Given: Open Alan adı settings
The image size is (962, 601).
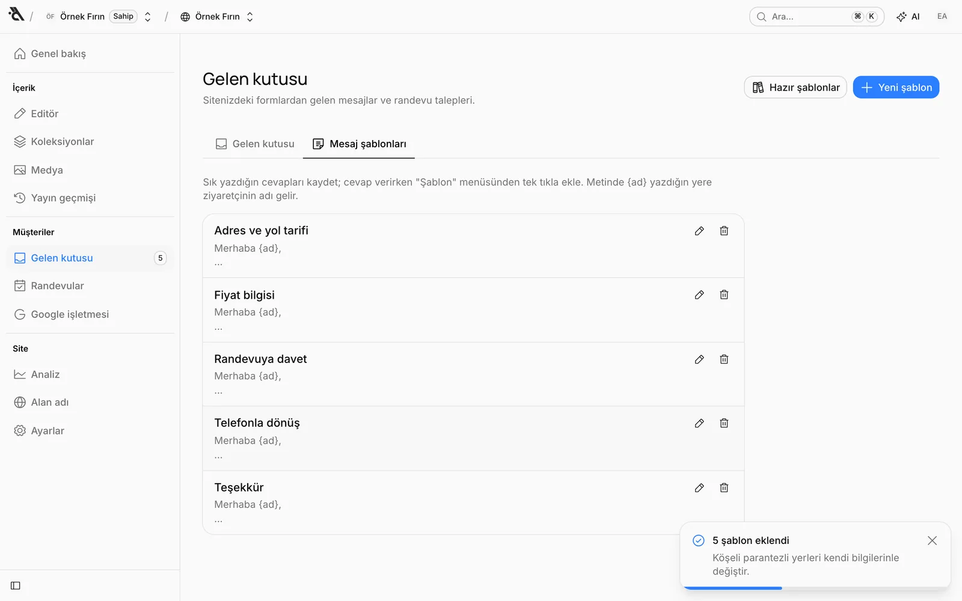Looking at the screenshot, I should [x=90, y=403].
